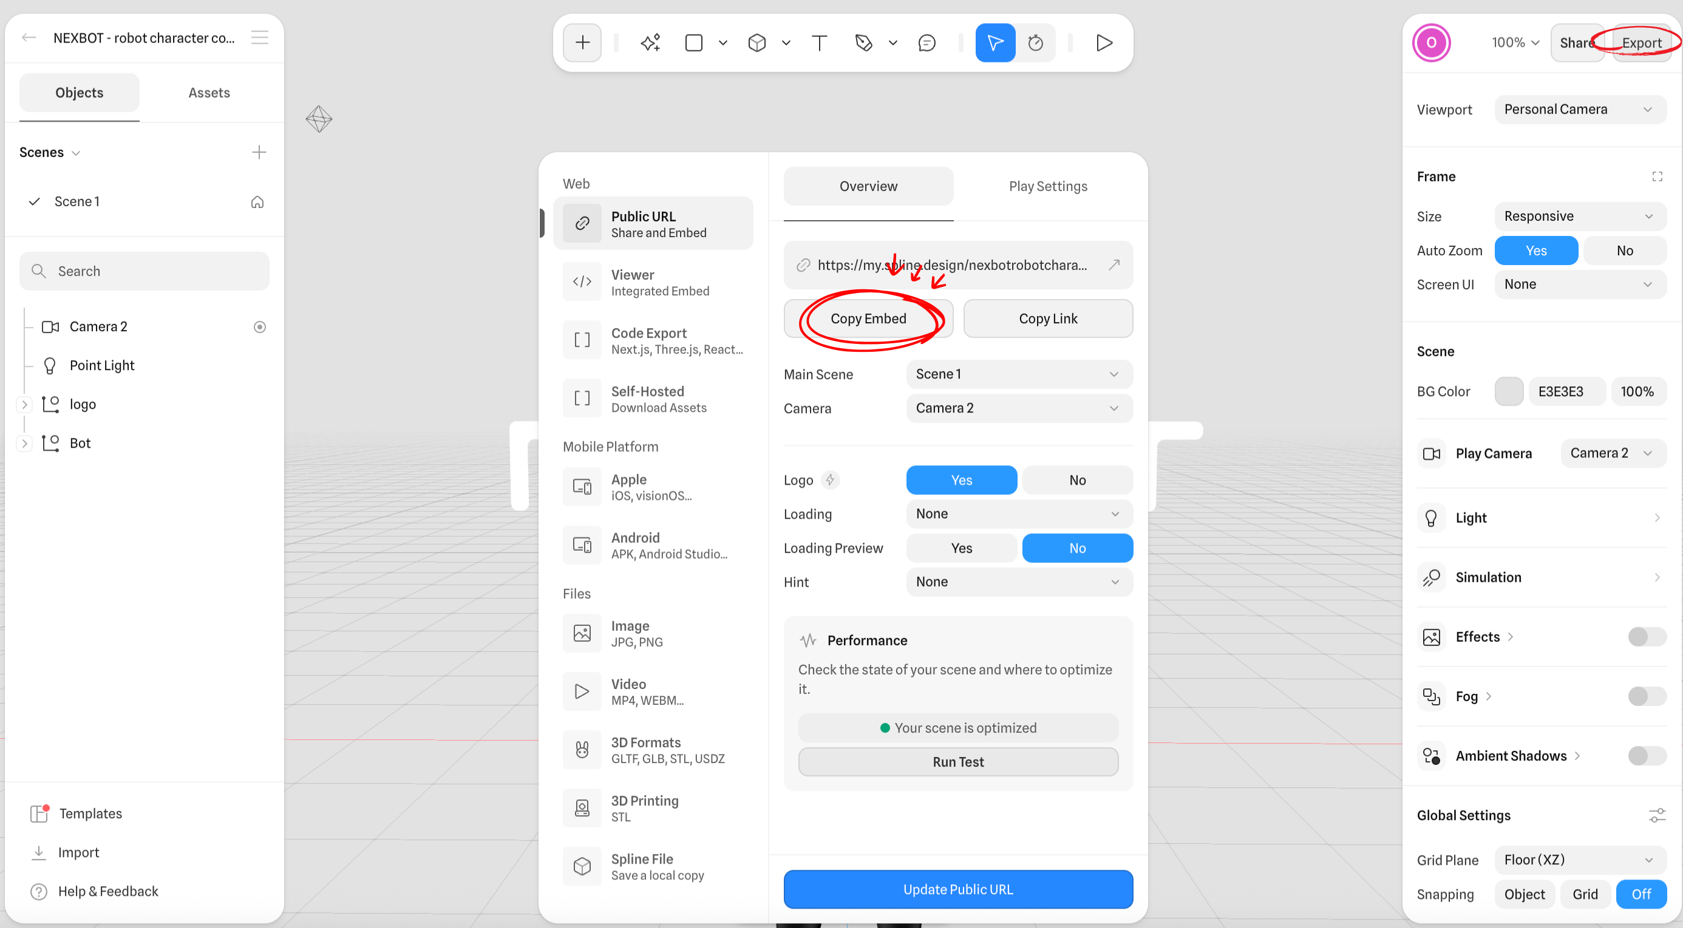
Task: Click the AI generate sparkle tool icon
Action: coord(650,43)
